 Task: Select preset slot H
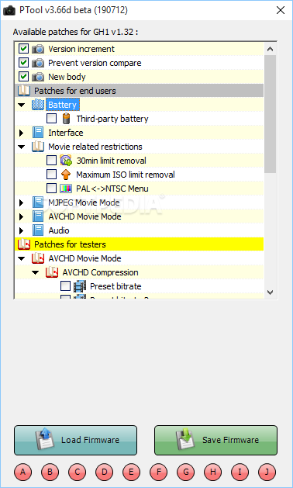coord(212,472)
